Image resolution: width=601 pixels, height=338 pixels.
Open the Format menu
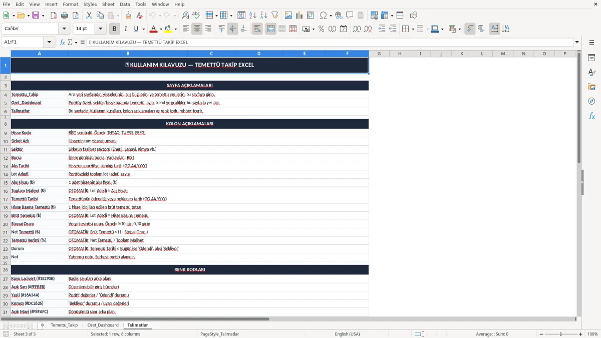tap(70, 4)
